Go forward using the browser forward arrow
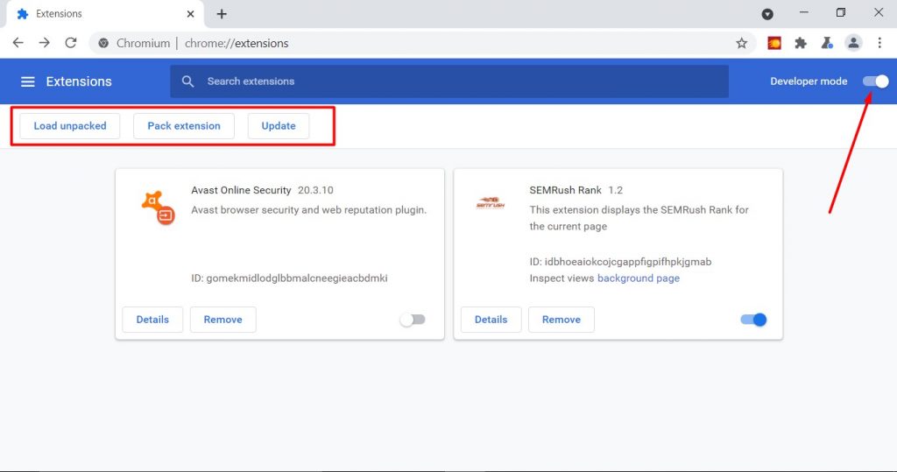Viewport: 897px width, 472px height. (44, 43)
